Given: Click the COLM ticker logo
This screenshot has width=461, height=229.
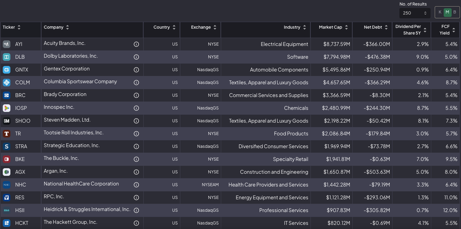Looking at the screenshot, I should click(7, 83).
